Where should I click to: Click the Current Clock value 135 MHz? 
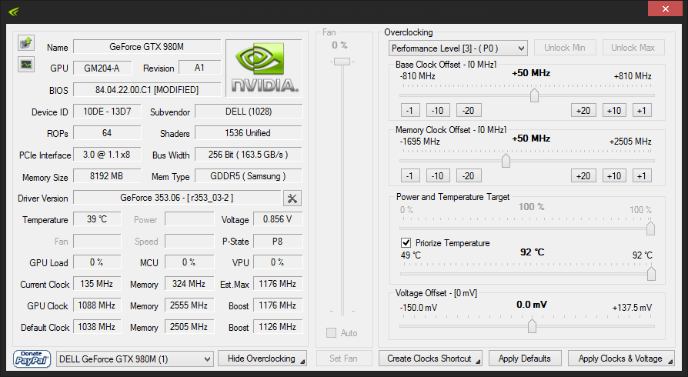pyautogui.click(x=97, y=284)
